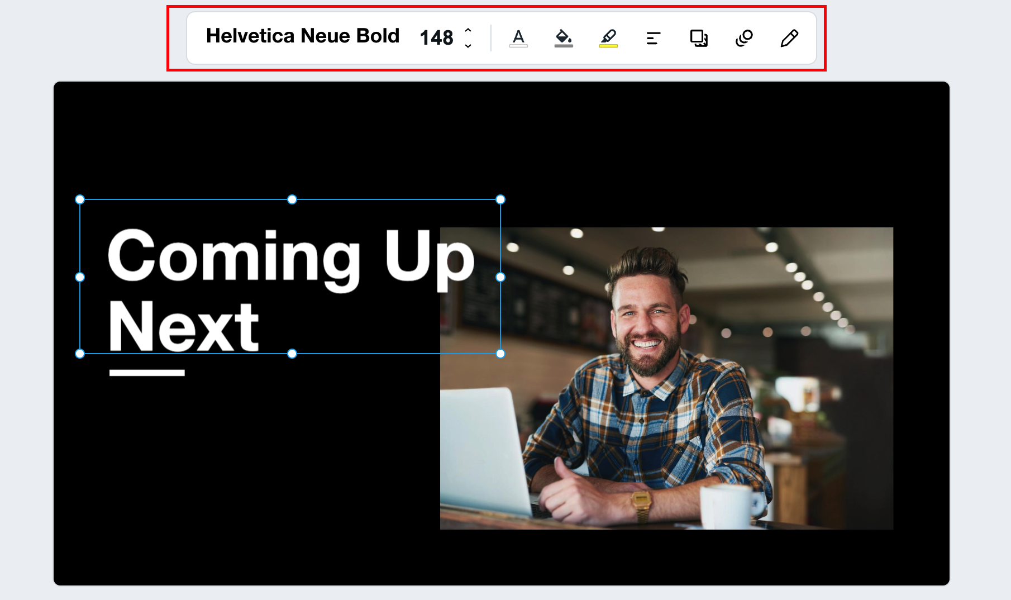The width and height of the screenshot is (1011, 600).
Task: Click the bottom-right resize handle
Action: click(500, 353)
